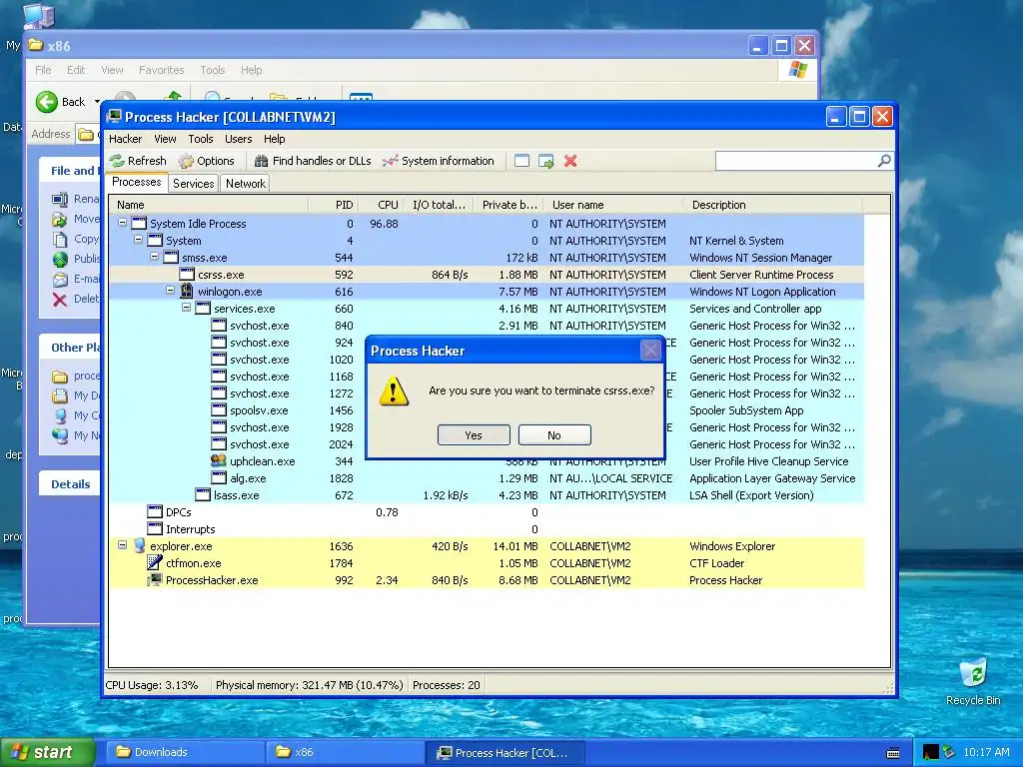Click the blank window toolbar icon
Image resolution: width=1023 pixels, height=767 pixels.
521,161
